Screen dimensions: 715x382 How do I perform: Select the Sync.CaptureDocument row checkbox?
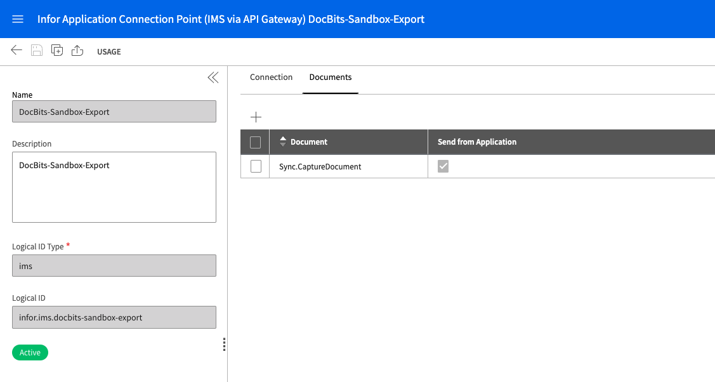(x=256, y=166)
